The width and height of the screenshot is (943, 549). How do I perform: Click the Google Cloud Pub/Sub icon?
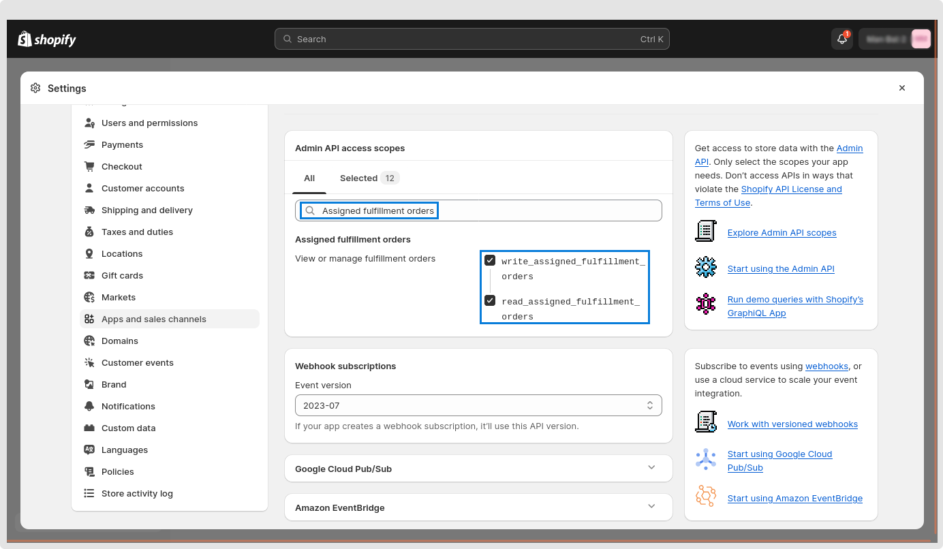coord(706,459)
